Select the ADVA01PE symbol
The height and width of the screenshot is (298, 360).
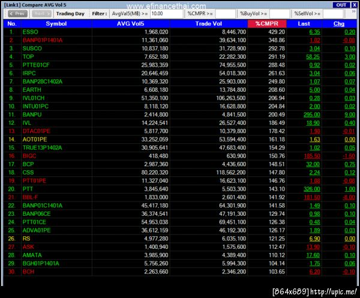pos(37,230)
